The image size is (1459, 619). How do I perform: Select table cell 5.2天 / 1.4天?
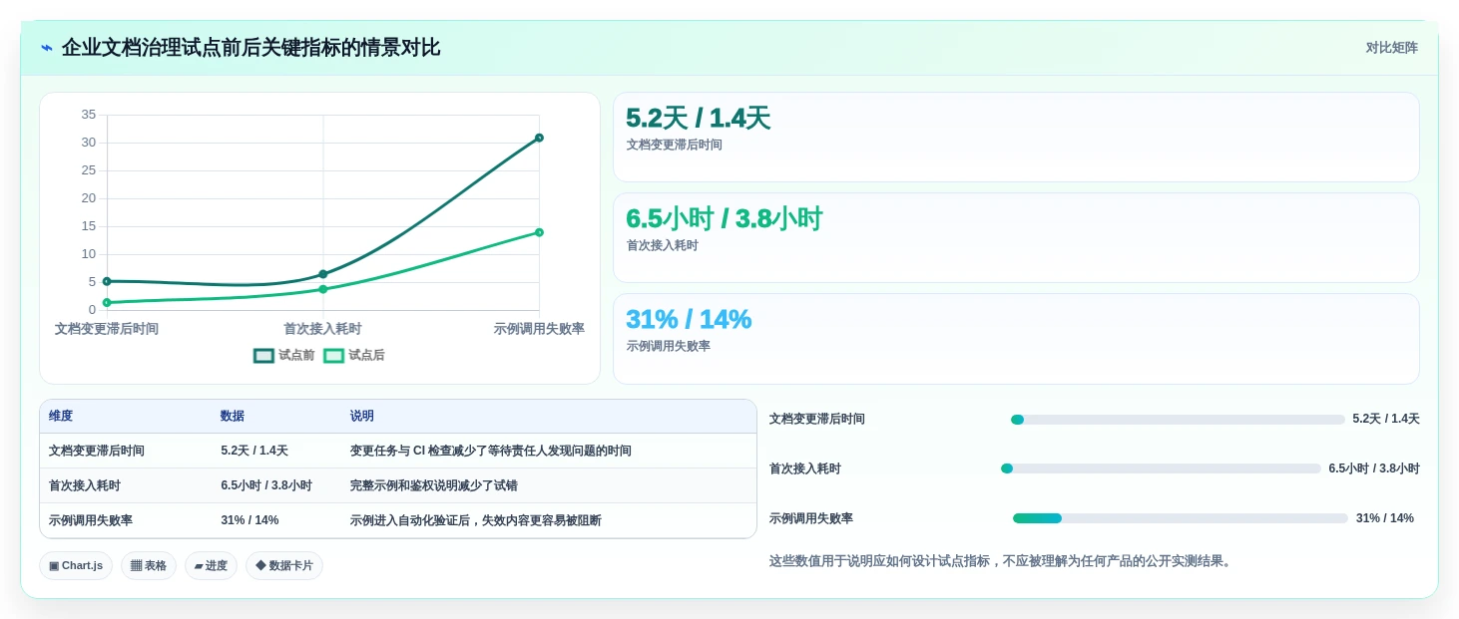click(254, 452)
